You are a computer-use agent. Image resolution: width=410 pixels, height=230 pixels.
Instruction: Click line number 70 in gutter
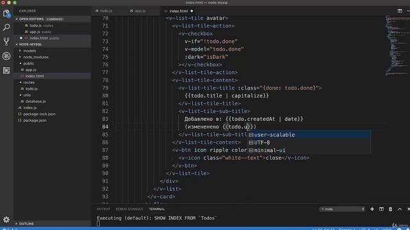[105, 19]
